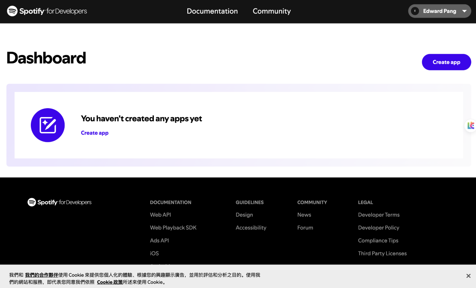The height and width of the screenshot is (288, 476).
Task: Click the Edward Pang profile avatar
Action: pyautogui.click(x=415, y=11)
